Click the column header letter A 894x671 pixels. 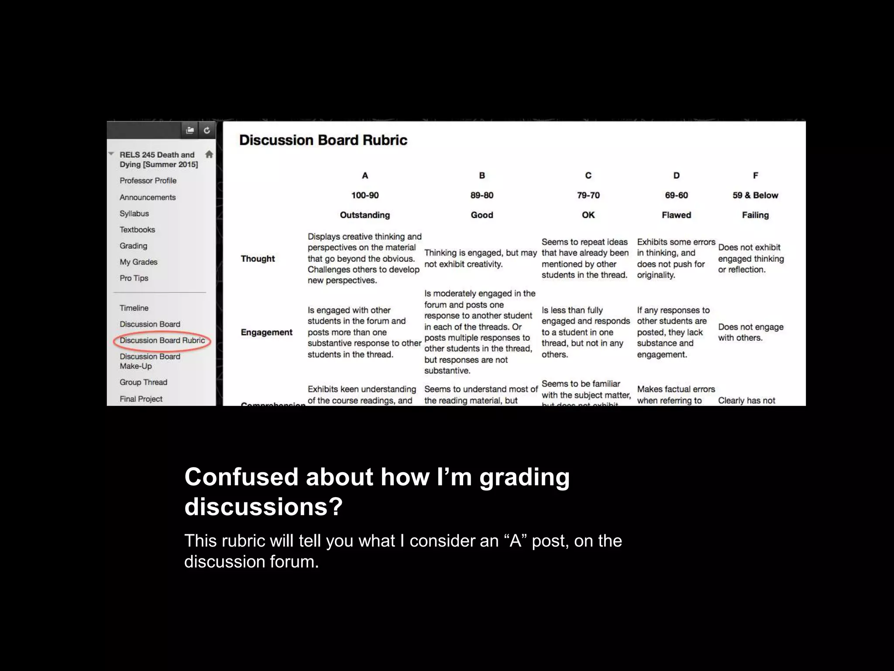(x=365, y=176)
